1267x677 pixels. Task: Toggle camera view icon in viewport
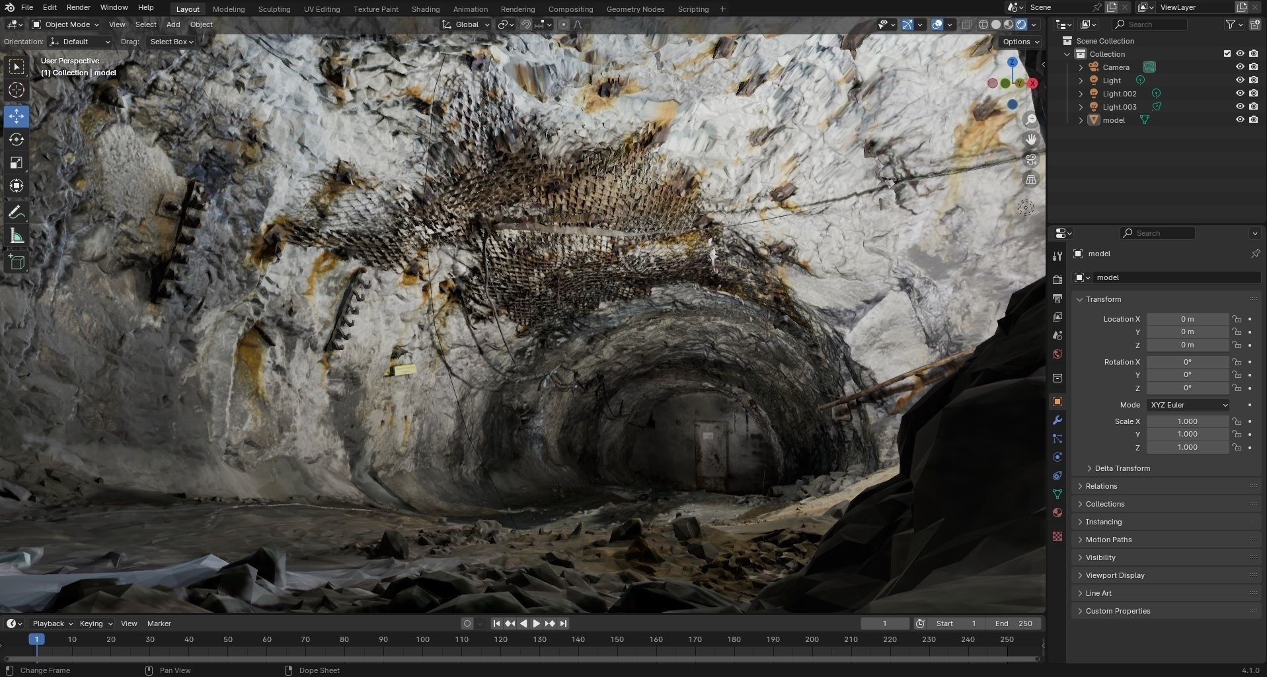(1031, 160)
